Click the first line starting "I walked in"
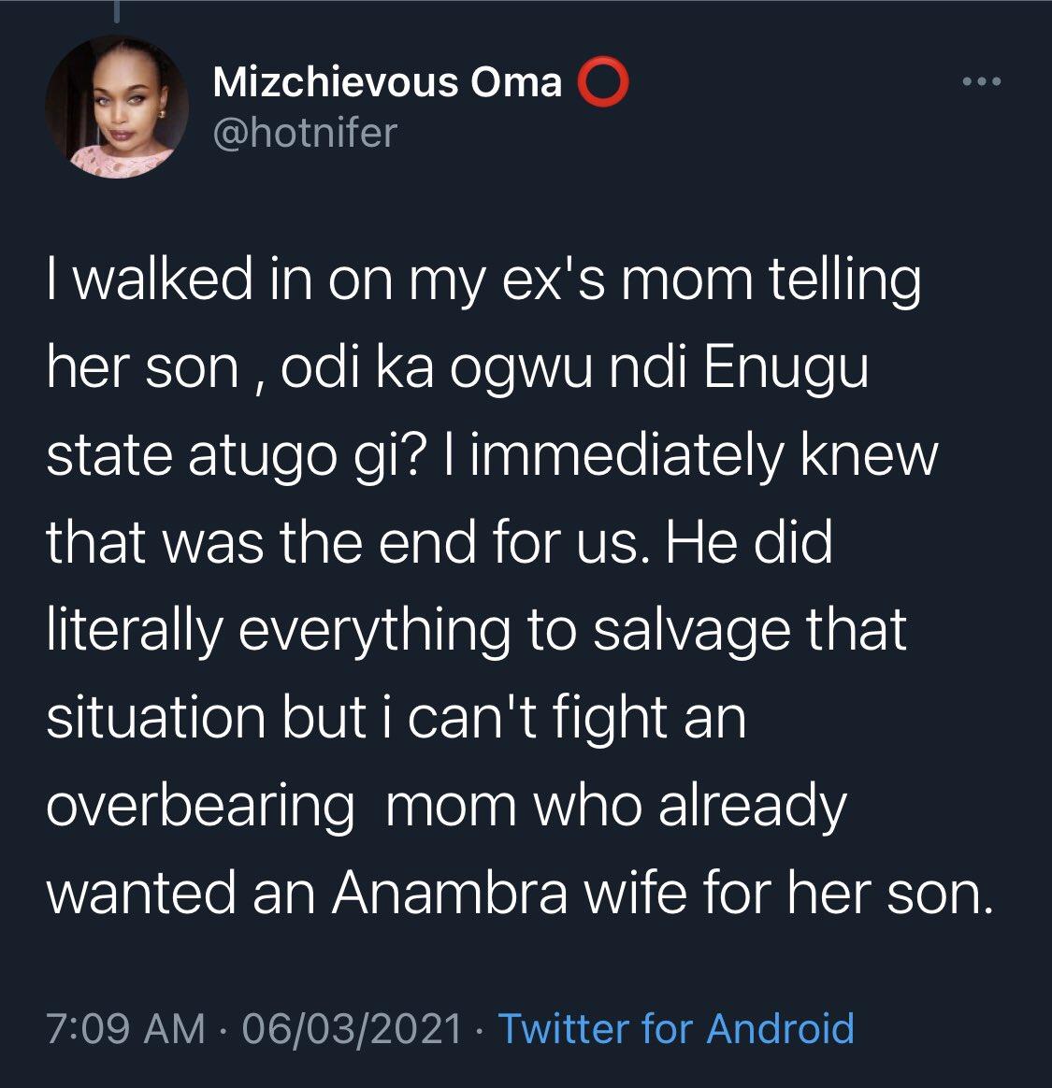The height and width of the screenshot is (1088, 1052). 483,281
